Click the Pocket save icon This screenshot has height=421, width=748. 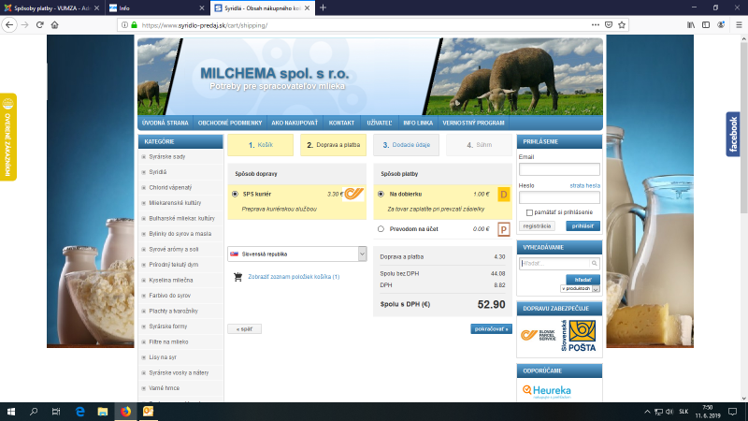(609, 25)
